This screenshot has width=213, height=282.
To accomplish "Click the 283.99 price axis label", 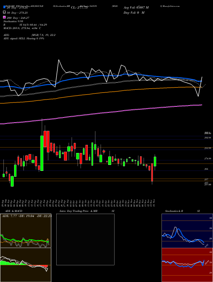I will pyautogui.click(x=207, y=148).
